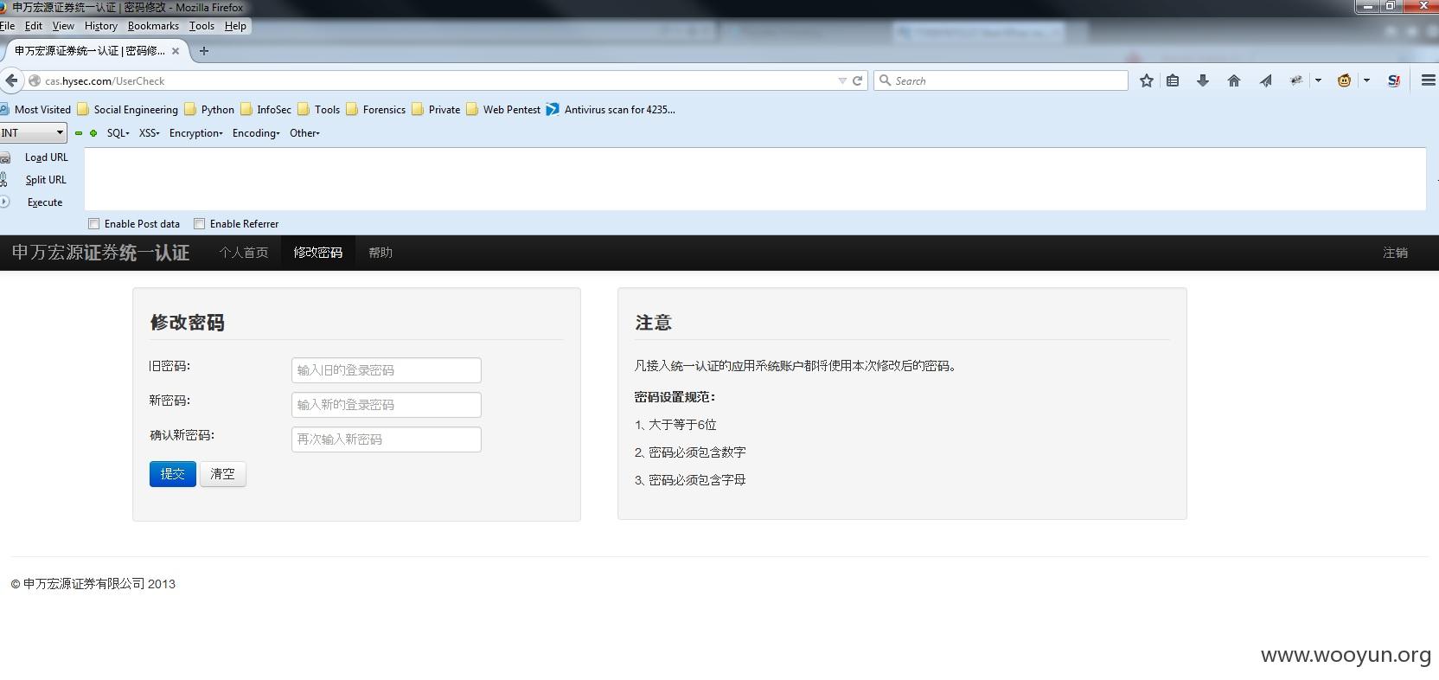This screenshot has width=1439, height=680.
Task: Click the red-blue S! extension icon
Action: 1394,80
